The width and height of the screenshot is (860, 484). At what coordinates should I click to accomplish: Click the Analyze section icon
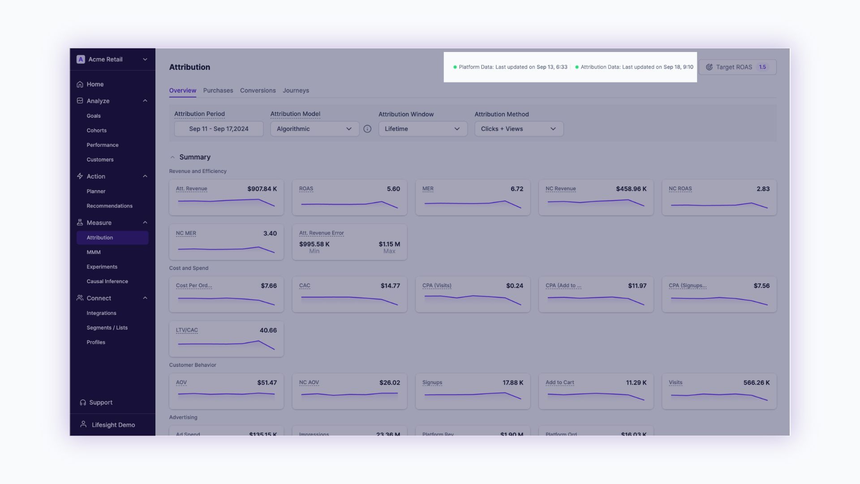coord(80,101)
